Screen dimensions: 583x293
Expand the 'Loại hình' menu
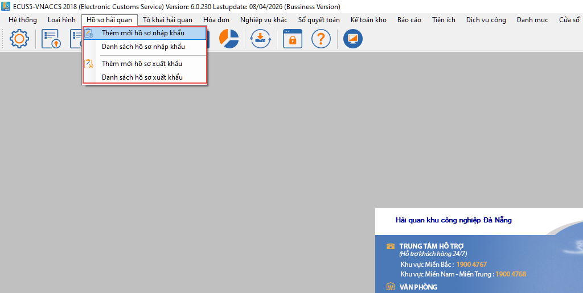[x=61, y=20]
